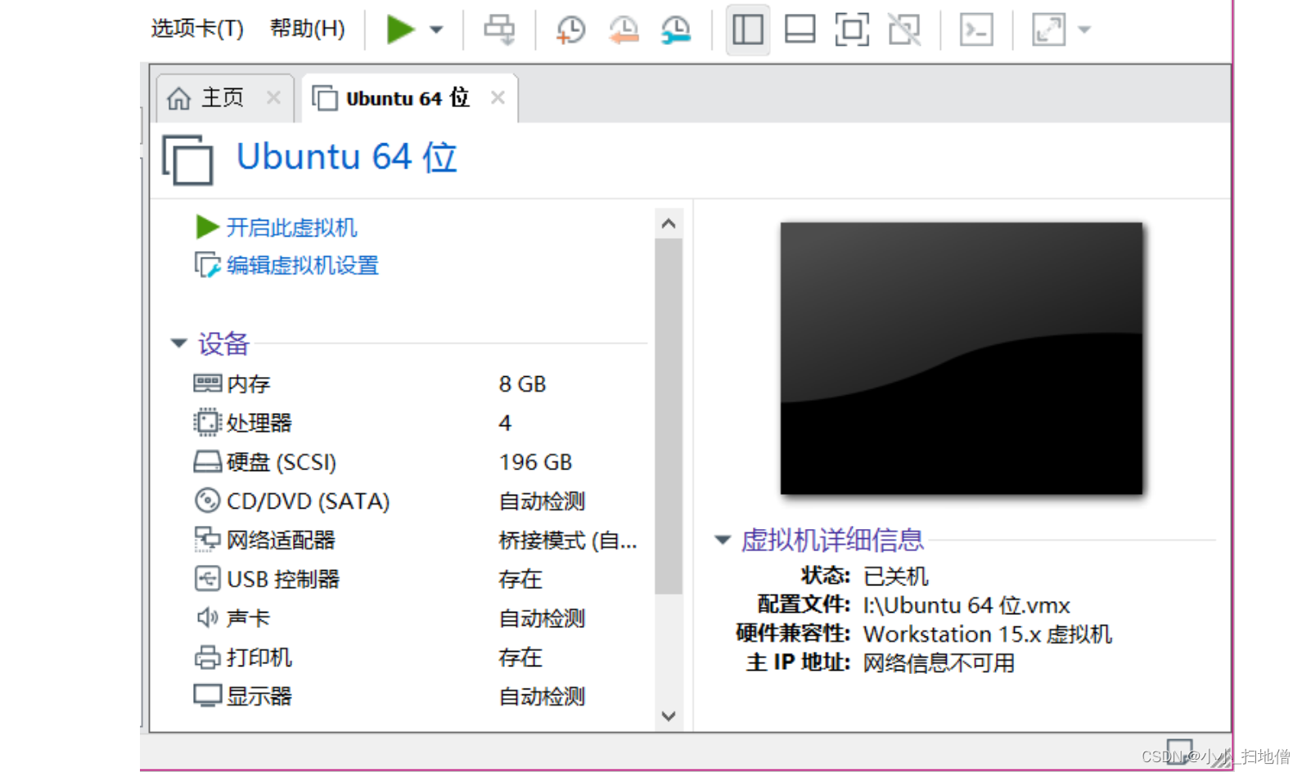
Task: Click 开启此虚拟机 link
Action: [x=291, y=227]
